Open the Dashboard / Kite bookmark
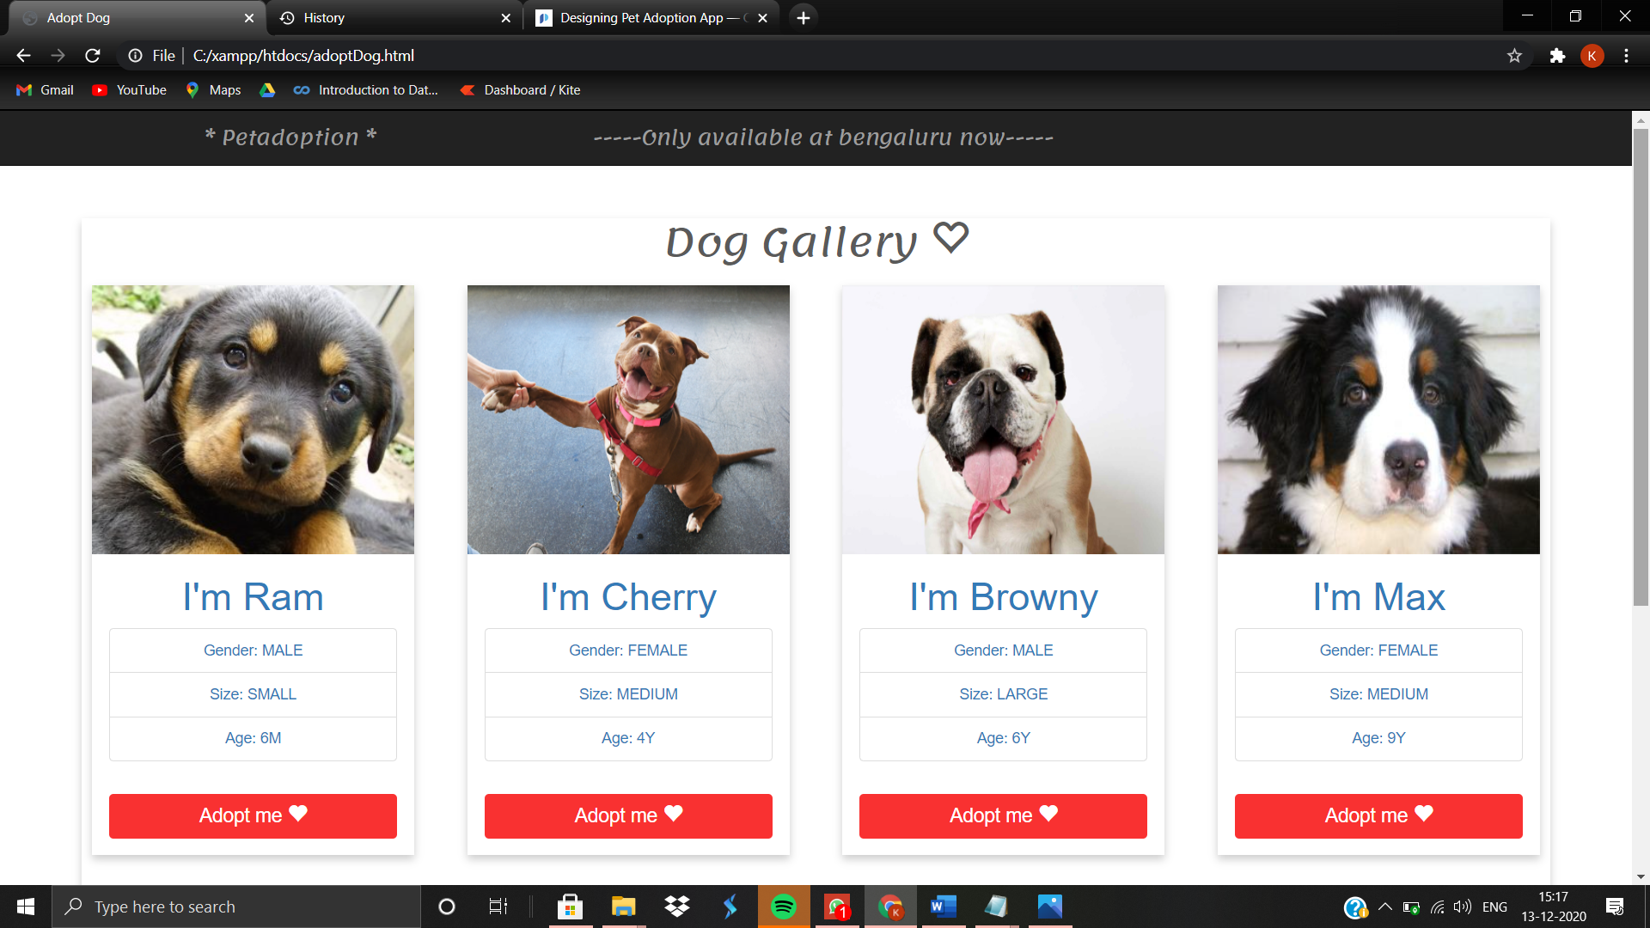Image resolution: width=1650 pixels, height=928 pixels. [520, 90]
